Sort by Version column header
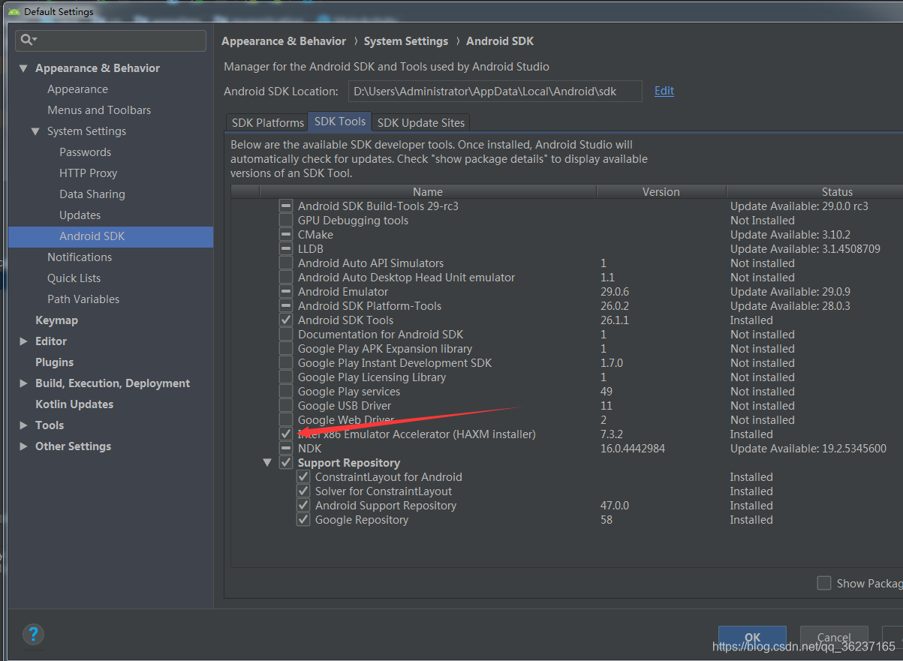 661,192
